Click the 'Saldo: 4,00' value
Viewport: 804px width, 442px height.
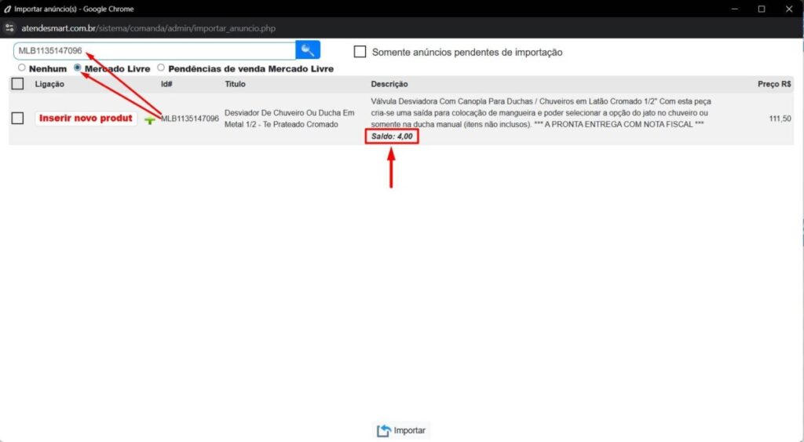[x=392, y=137]
